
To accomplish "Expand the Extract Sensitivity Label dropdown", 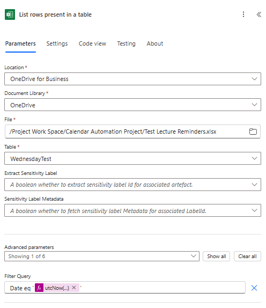I will (132, 185).
